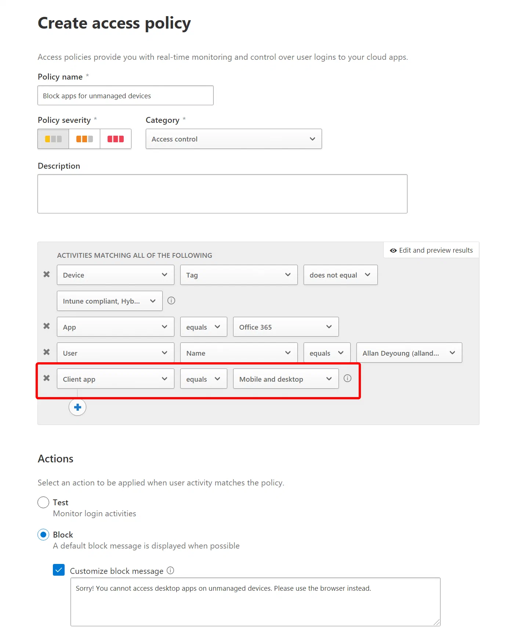Open the Device filter dropdown

click(116, 275)
